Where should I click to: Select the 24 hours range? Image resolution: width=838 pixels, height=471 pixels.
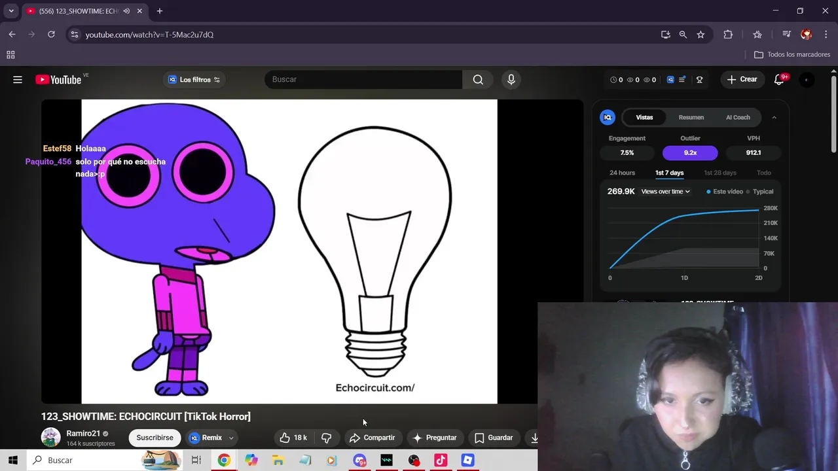click(x=622, y=173)
